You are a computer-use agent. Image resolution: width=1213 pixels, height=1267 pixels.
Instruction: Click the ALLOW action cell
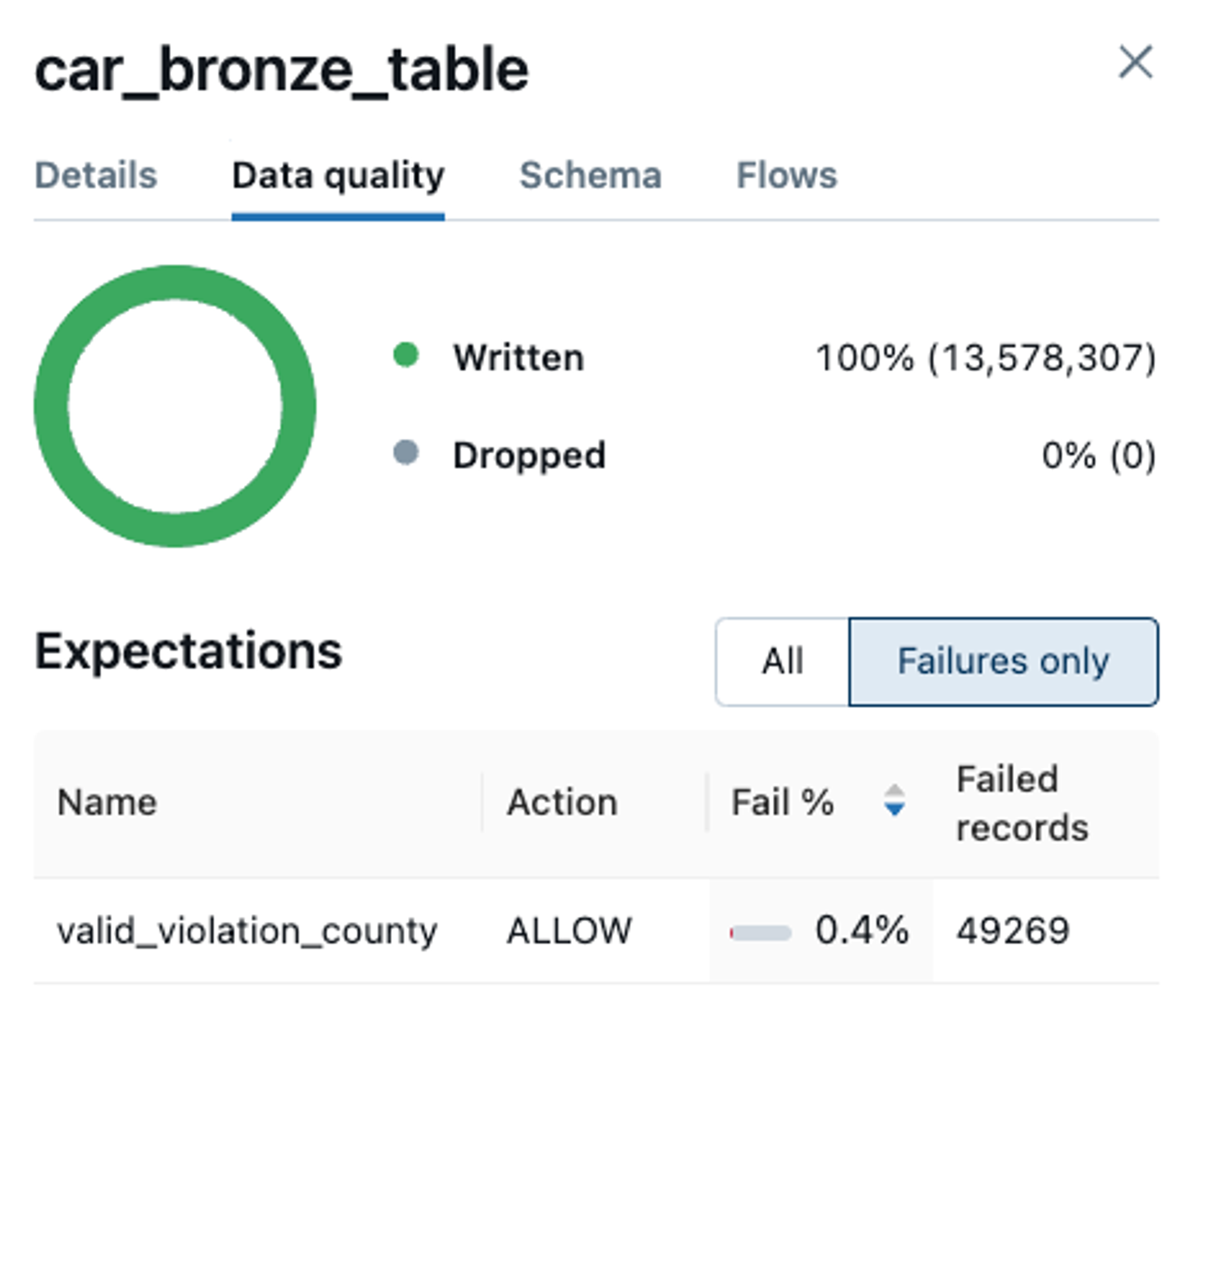569,931
